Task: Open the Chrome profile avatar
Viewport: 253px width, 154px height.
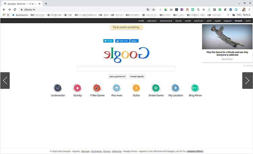Action: click(x=244, y=10)
